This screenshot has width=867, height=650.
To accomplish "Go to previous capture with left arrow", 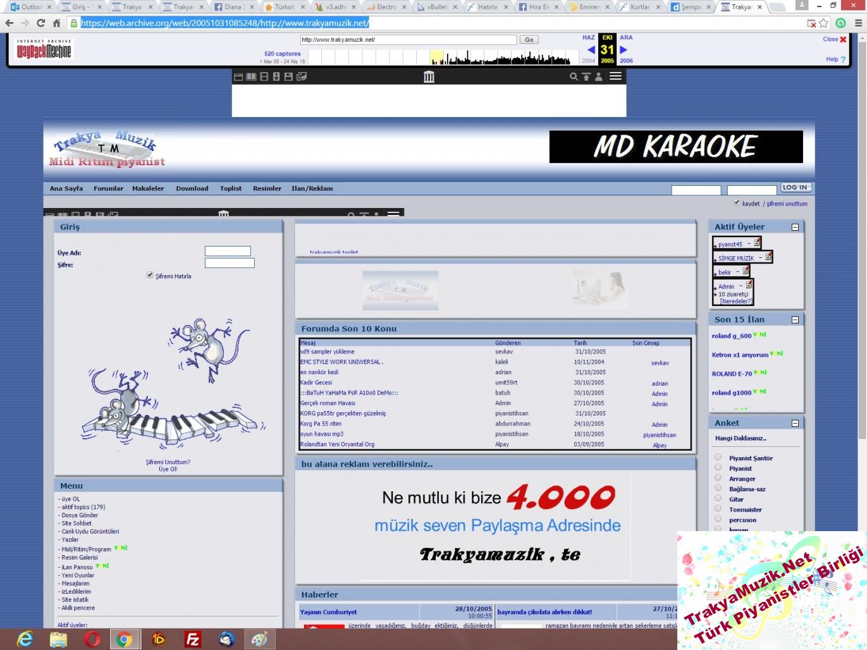I will coord(591,49).
